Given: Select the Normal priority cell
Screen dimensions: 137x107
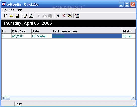Looking at the screenshot, I should click(129, 36).
